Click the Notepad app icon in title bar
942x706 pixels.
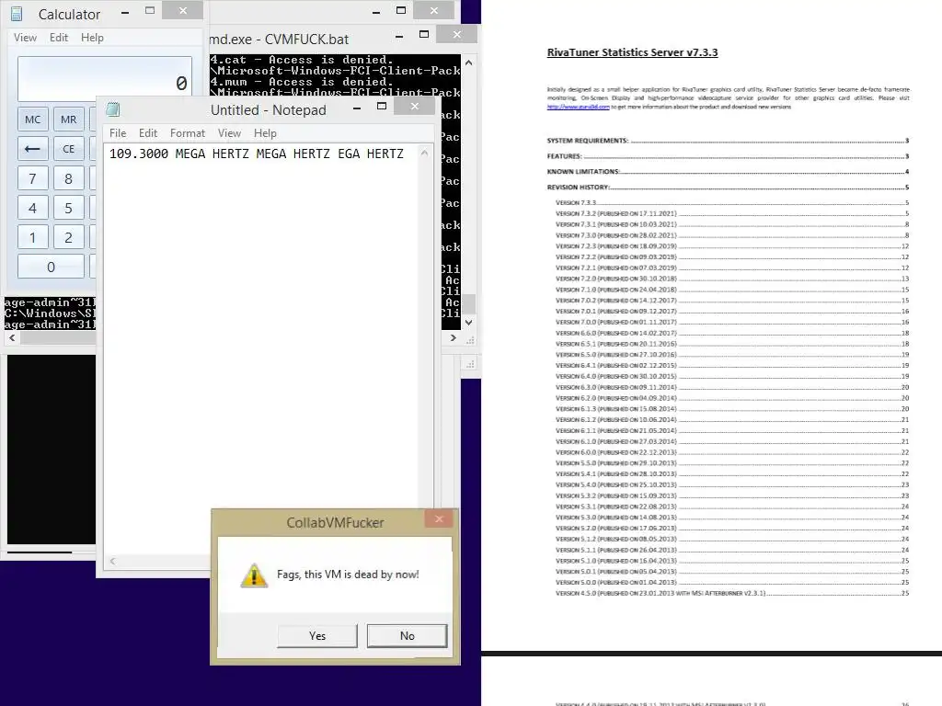(113, 109)
